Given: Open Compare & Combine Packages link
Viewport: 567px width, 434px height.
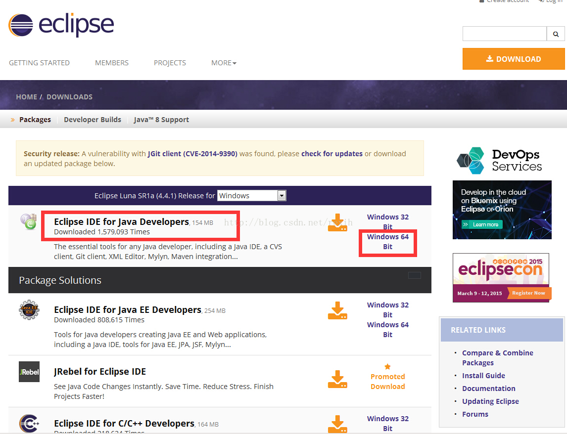Looking at the screenshot, I should [498, 358].
